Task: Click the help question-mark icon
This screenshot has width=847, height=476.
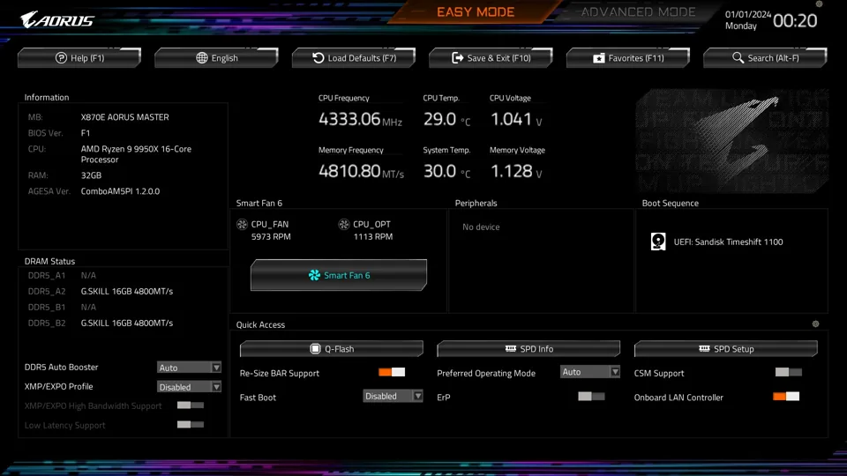Action: click(61, 58)
